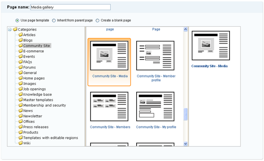
Task: Collapse the Categories tree node
Action: point(10,29)
